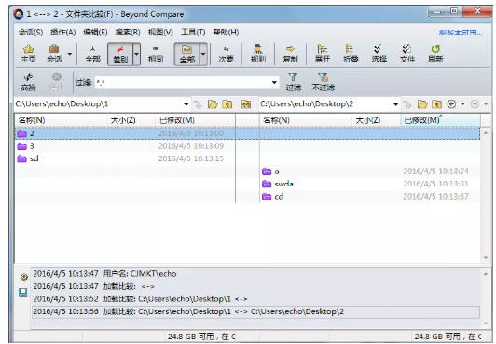Toggle the 相同 same-items filter
Viewport: 496px width, 344px height.
[156, 54]
